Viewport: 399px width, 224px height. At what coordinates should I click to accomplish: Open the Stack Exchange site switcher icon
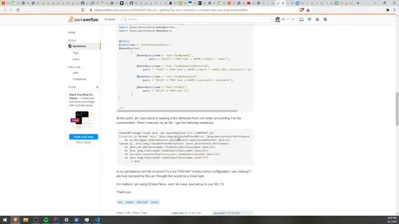[x=325, y=19]
